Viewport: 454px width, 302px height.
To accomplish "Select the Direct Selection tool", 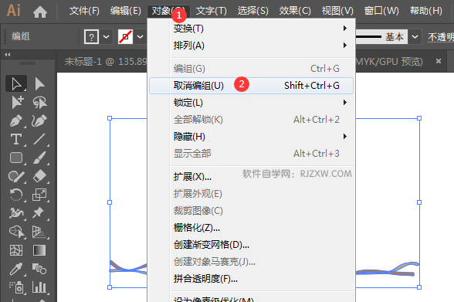I will (39, 84).
